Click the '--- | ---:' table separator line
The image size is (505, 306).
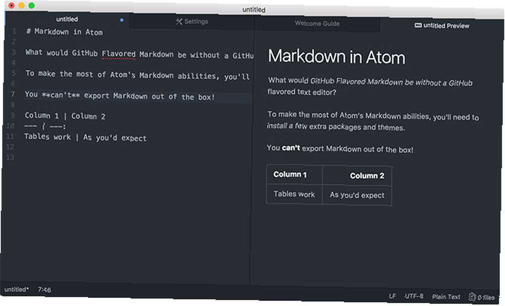(45, 127)
